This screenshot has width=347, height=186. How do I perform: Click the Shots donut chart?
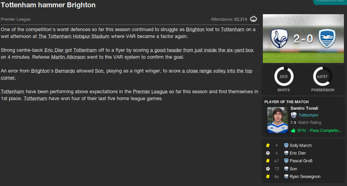click(x=284, y=76)
